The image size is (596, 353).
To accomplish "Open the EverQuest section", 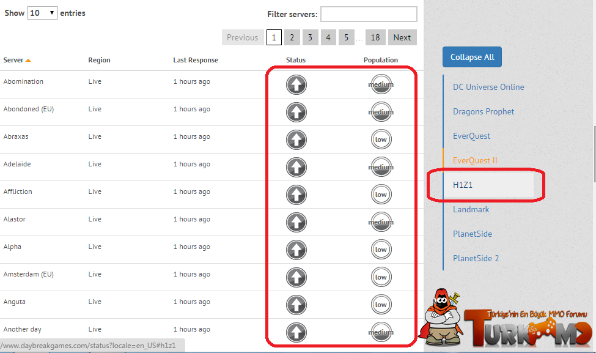I will click(x=471, y=136).
